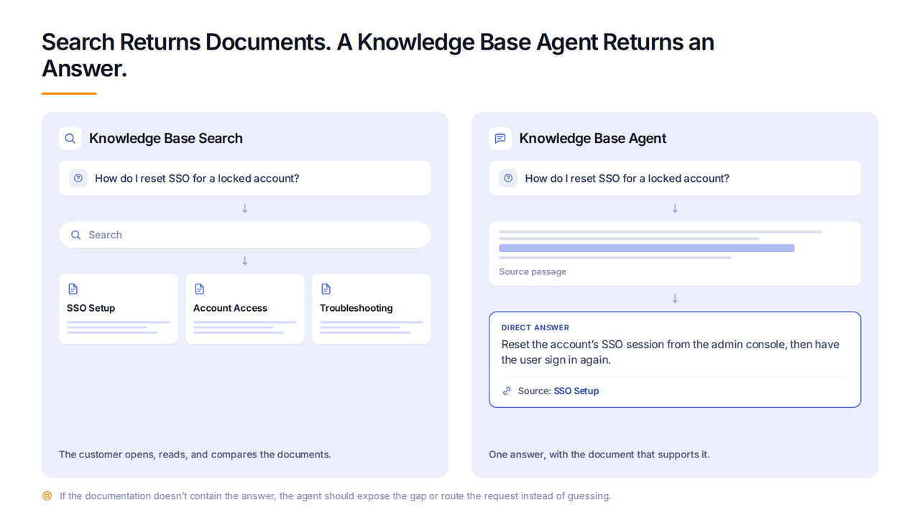
Task: Open the Troubleshooting document card
Action: click(371, 309)
